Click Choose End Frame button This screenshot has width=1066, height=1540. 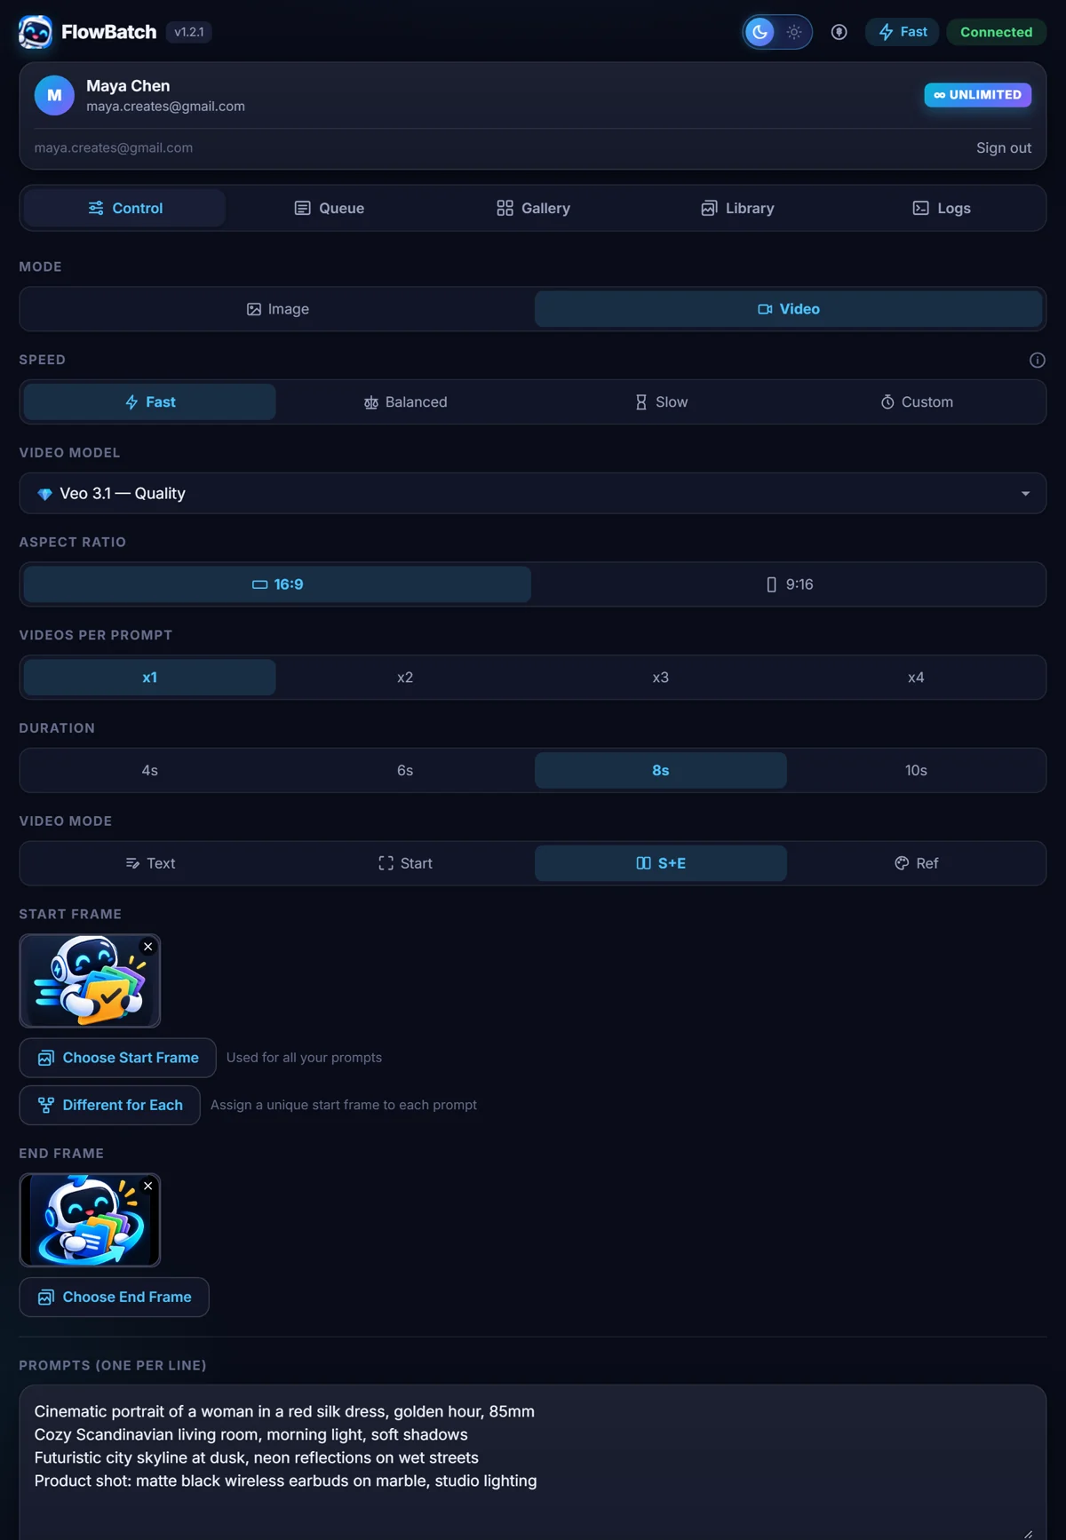pyautogui.click(x=114, y=1297)
